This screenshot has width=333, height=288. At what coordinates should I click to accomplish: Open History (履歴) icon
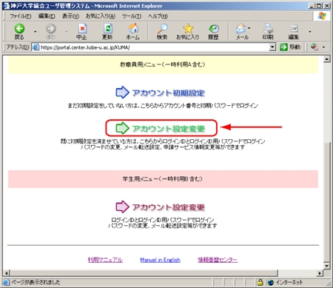[x=213, y=29]
